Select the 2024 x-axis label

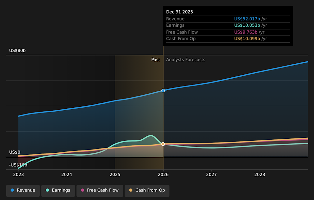coord(67,175)
